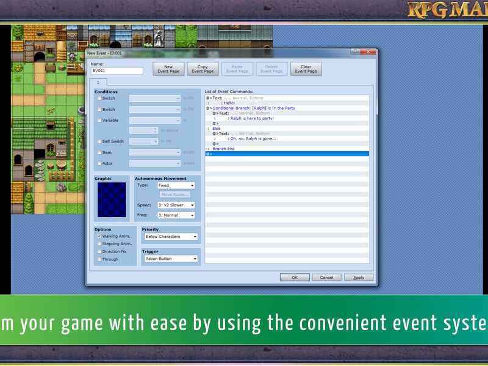
Task: Select the event Graphic preview box
Action: (112, 200)
